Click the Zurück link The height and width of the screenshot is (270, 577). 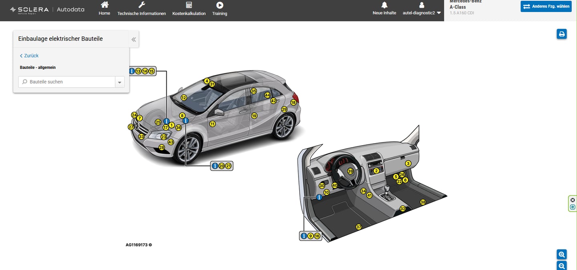pos(29,56)
